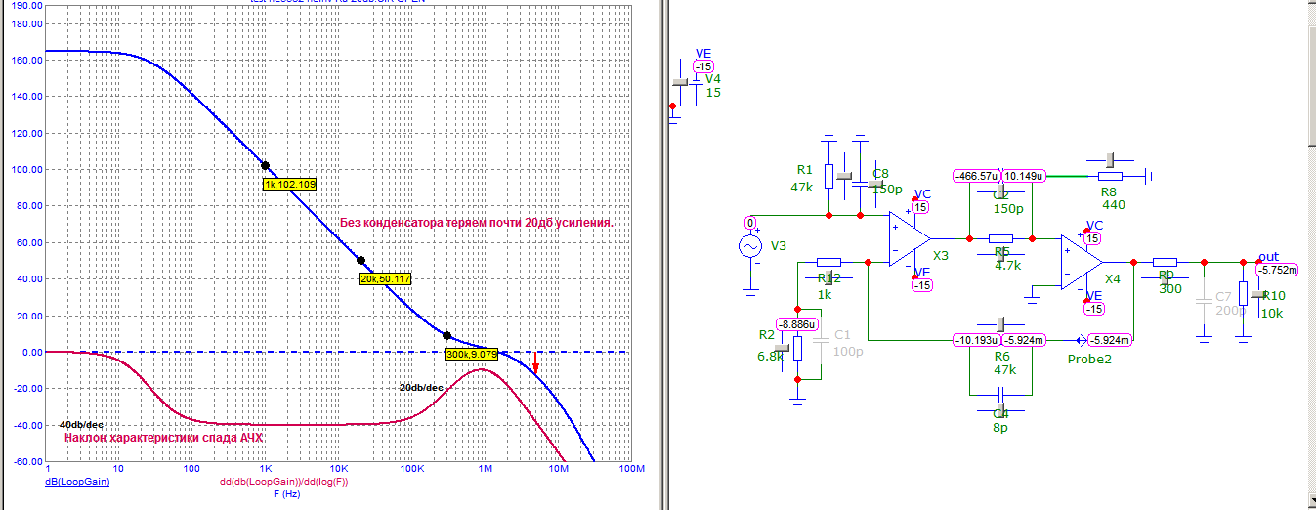
Task: Click the 300k,9.078 data point tag
Action: click(472, 354)
